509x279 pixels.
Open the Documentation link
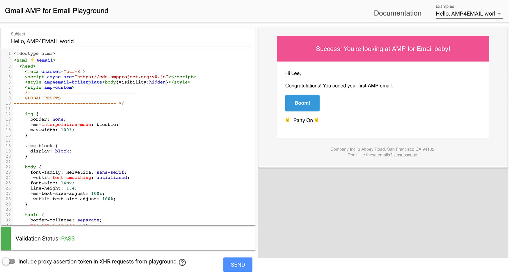(x=398, y=13)
